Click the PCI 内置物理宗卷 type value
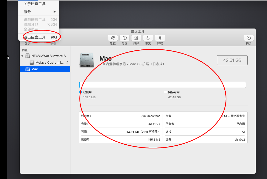 [x=234, y=116]
